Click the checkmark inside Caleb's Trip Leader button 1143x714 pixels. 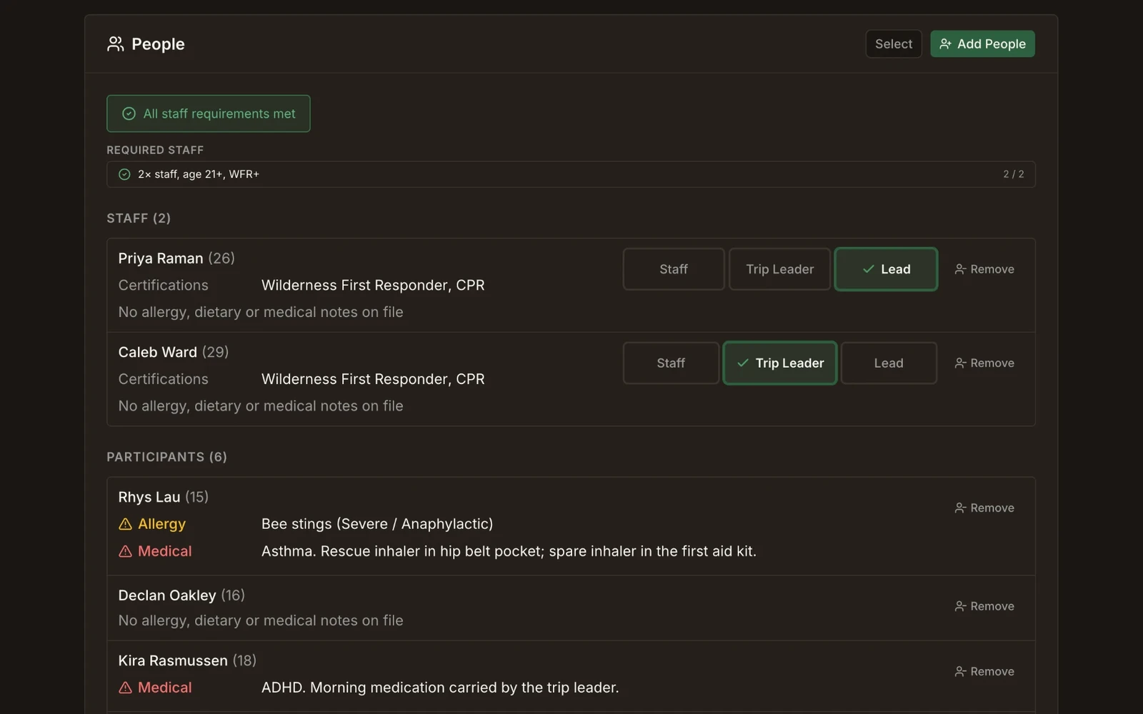(x=743, y=363)
